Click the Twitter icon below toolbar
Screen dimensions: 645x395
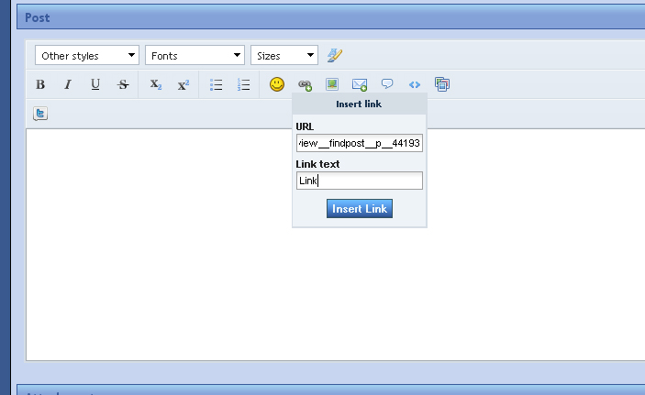click(40, 114)
